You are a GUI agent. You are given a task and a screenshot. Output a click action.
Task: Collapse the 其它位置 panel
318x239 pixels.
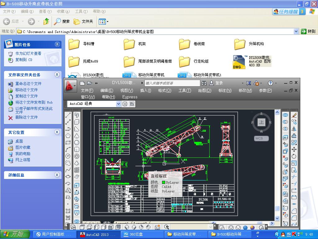57,132
